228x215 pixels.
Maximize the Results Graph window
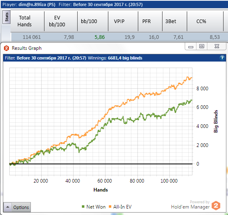tap(202, 47)
